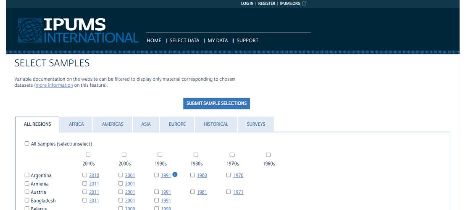Image resolution: width=466 pixels, height=210 pixels.
Task: Tick the Bangladesh 2001 sample checkbox
Action: coord(121,200)
